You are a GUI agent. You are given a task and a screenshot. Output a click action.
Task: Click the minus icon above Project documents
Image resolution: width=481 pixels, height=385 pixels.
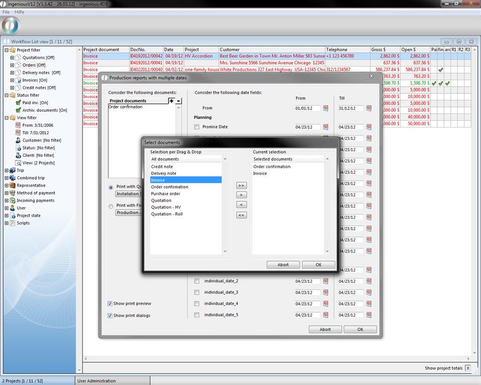(x=178, y=101)
